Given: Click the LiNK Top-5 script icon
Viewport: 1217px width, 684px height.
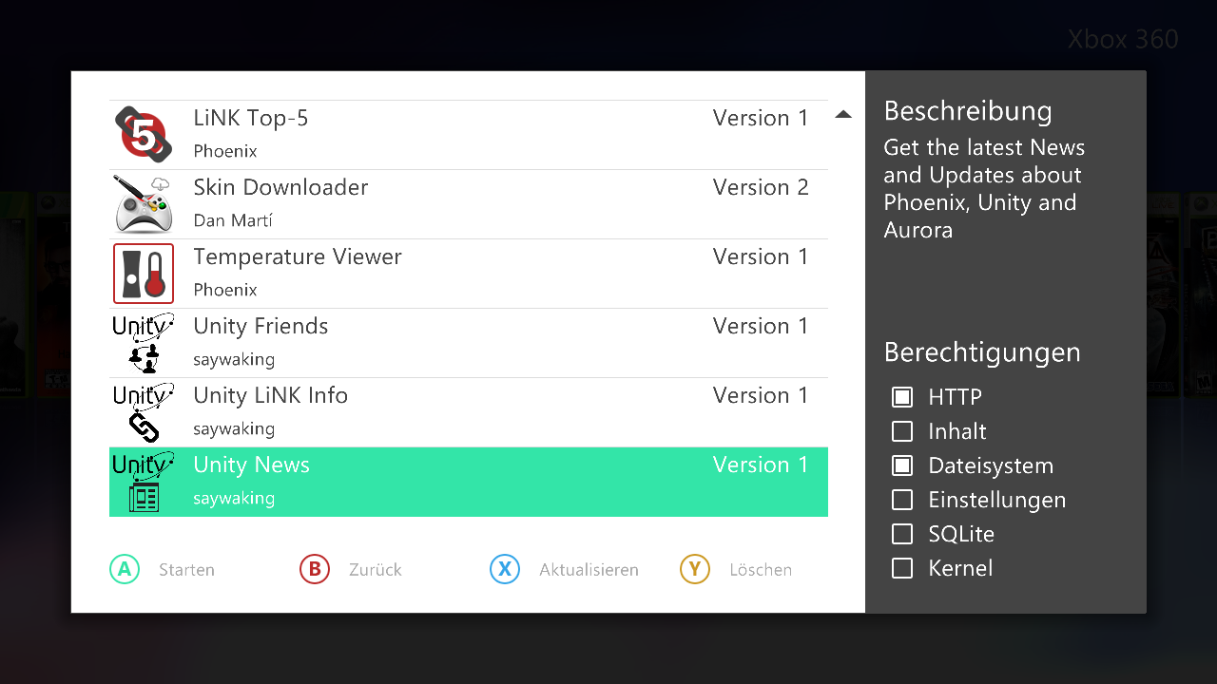Looking at the screenshot, I should click(144, 135).
